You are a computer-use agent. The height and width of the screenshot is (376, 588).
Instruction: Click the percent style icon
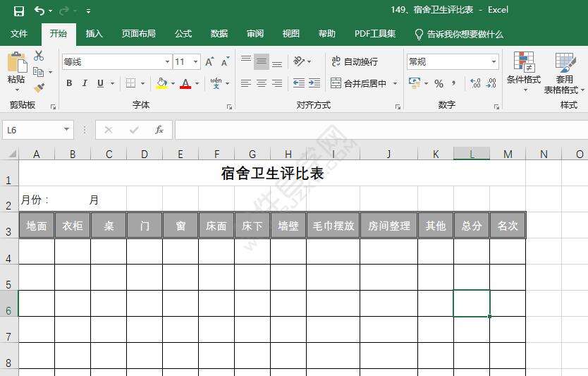click(x=439, y=83)
